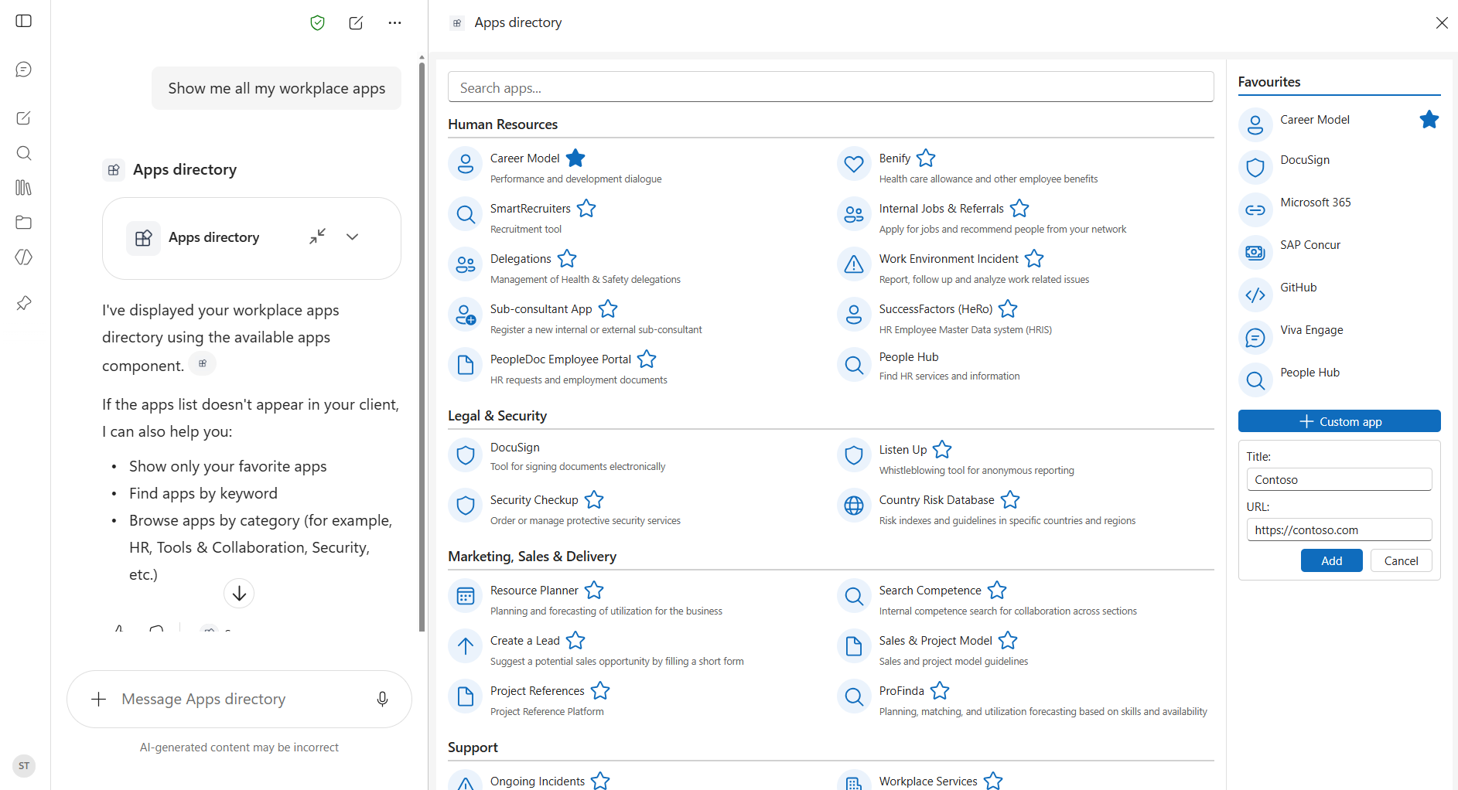This screenshot has width=1458, height=790.
Task: Open the Microsoft 365 link icon in Favourites
Action: [x=1255, y=210]
